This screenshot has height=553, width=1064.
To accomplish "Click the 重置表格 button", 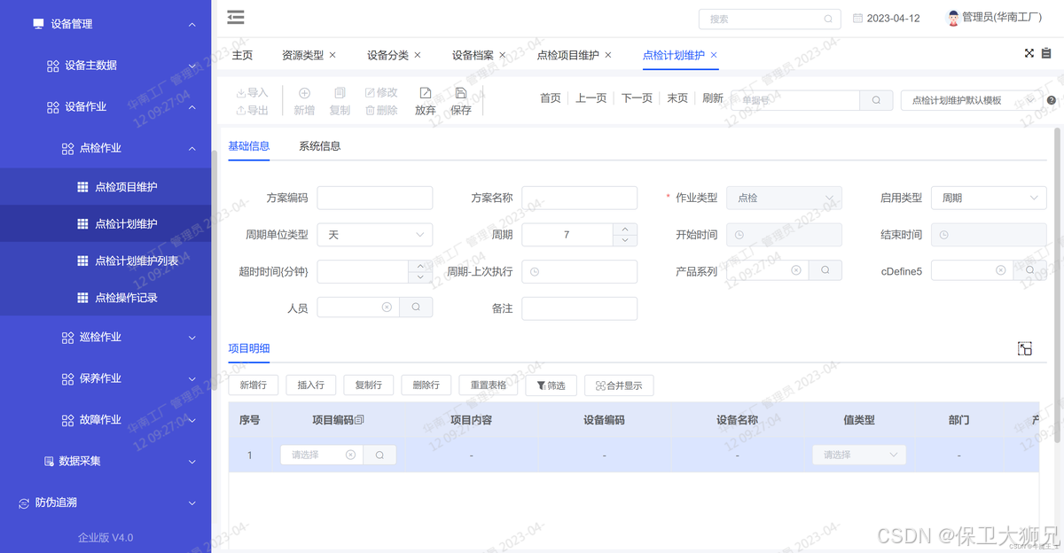I will (489, 386).
